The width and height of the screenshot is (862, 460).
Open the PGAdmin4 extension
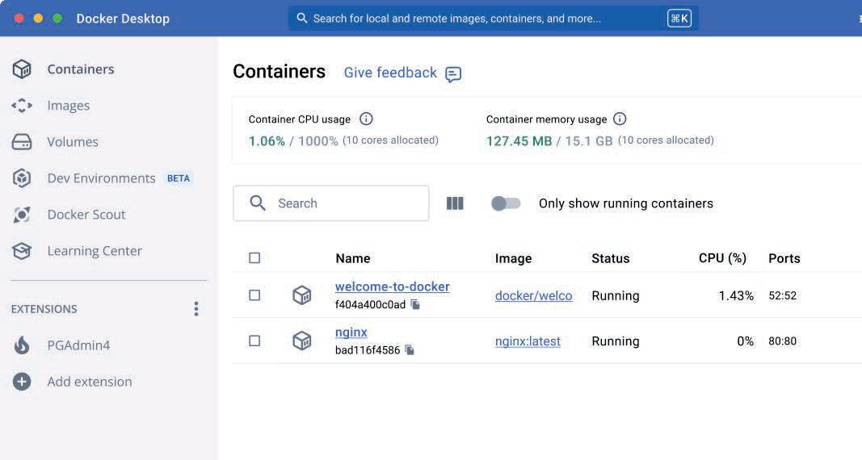coord(78,345)
